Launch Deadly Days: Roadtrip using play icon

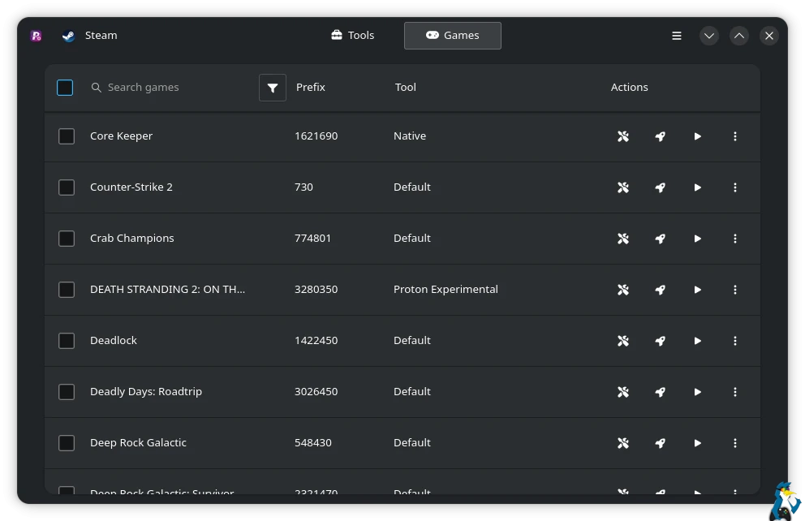pos(697,392)
